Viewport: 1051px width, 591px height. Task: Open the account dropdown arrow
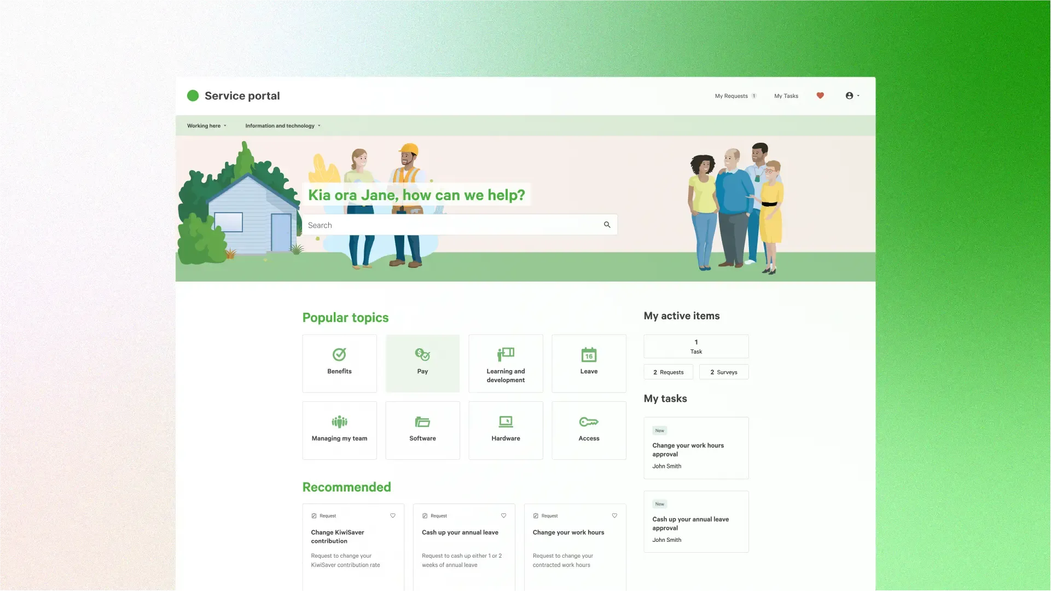pos(858,96)
